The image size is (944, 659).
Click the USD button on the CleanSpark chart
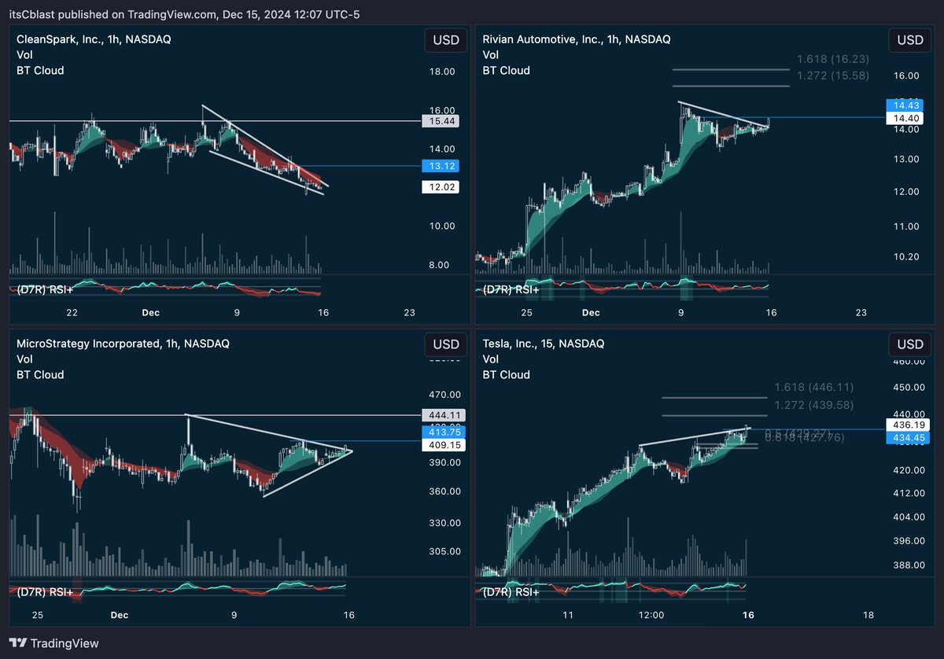tap(444, 40)
